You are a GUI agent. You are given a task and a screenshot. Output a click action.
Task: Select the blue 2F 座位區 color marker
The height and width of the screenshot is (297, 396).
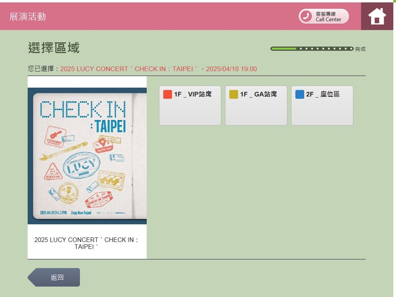pos(299,94)
